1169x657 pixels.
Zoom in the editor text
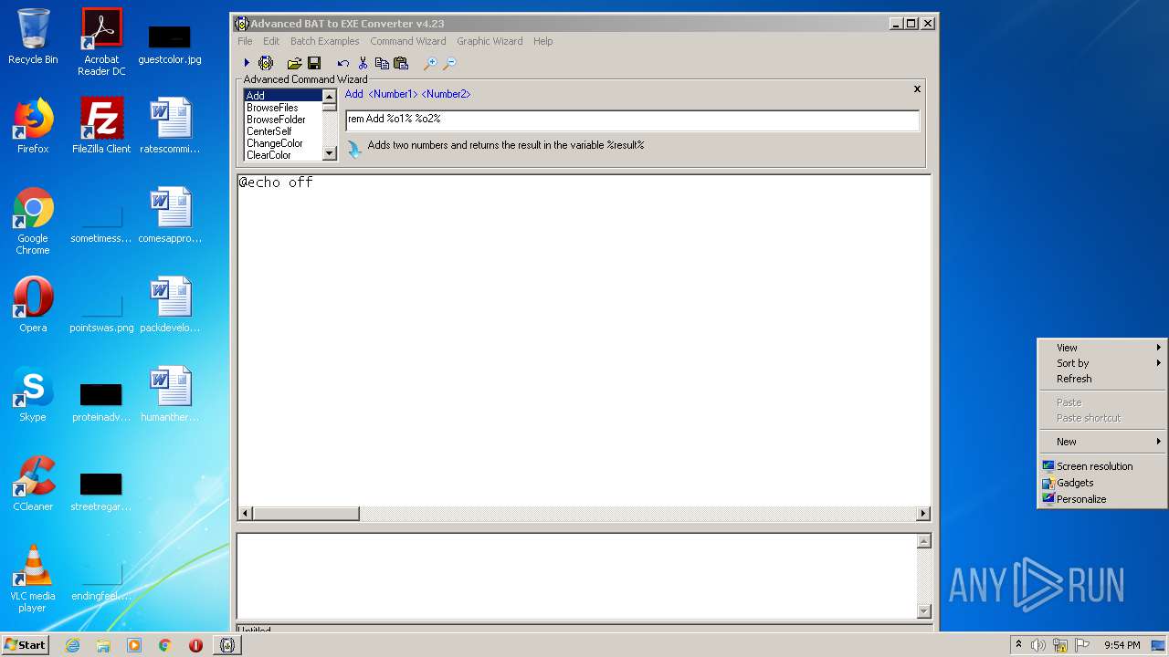point(429,63)
